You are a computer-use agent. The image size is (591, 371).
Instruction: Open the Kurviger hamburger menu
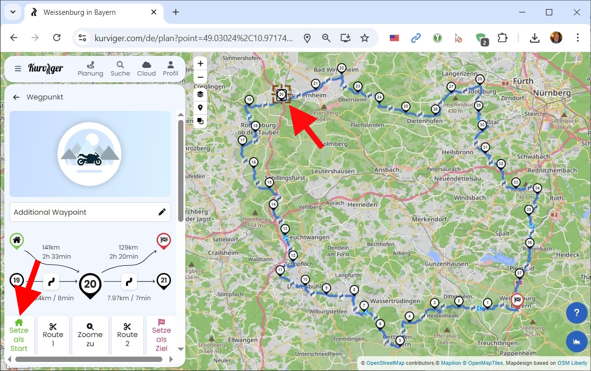(18, 68)
